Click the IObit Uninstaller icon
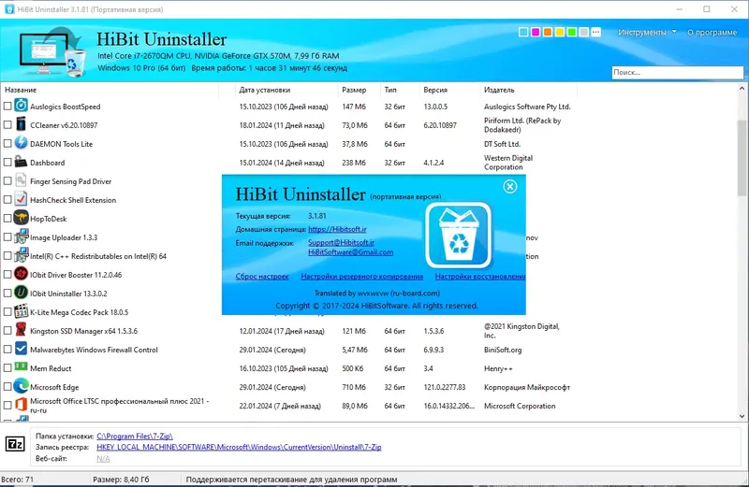The width and height of the screenshot is (749, 487). [x=21, y=293]
